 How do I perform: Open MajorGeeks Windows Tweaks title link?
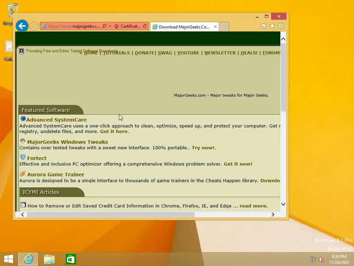coord(67,142)
